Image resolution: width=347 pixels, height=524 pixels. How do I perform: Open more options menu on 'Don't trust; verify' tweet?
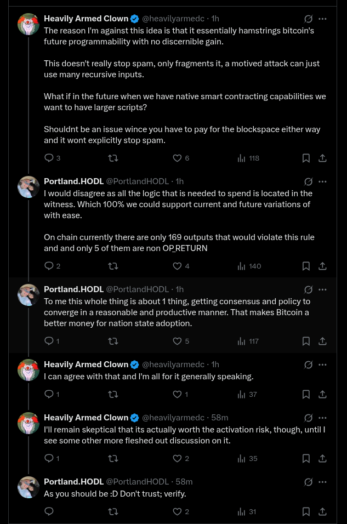click(x=323, y=482)
